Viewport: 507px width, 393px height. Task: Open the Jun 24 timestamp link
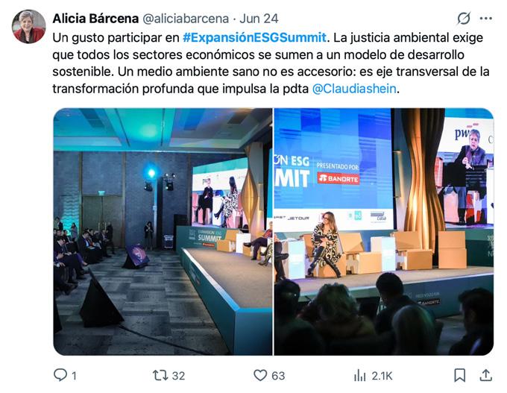pyautogui.click(x=259, y=19)
